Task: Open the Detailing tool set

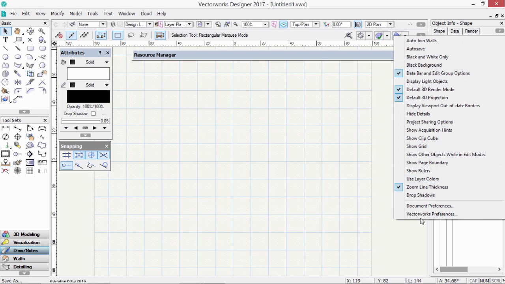Action: pyautogui.click(x=25, y=267)
